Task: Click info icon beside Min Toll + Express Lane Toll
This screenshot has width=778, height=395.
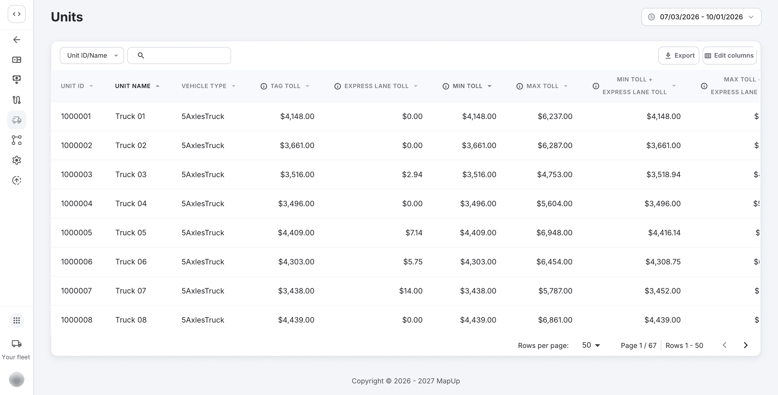Action: coord(596,86)
